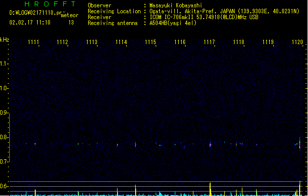Click the 1116 time axis marker

(x=180, y=42)
